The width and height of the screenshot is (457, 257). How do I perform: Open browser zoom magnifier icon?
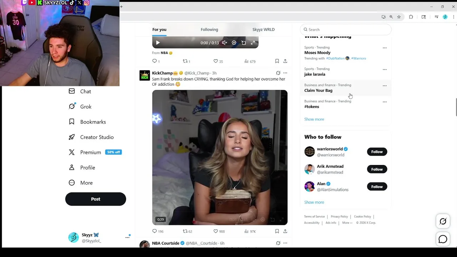tap(391, 17)
